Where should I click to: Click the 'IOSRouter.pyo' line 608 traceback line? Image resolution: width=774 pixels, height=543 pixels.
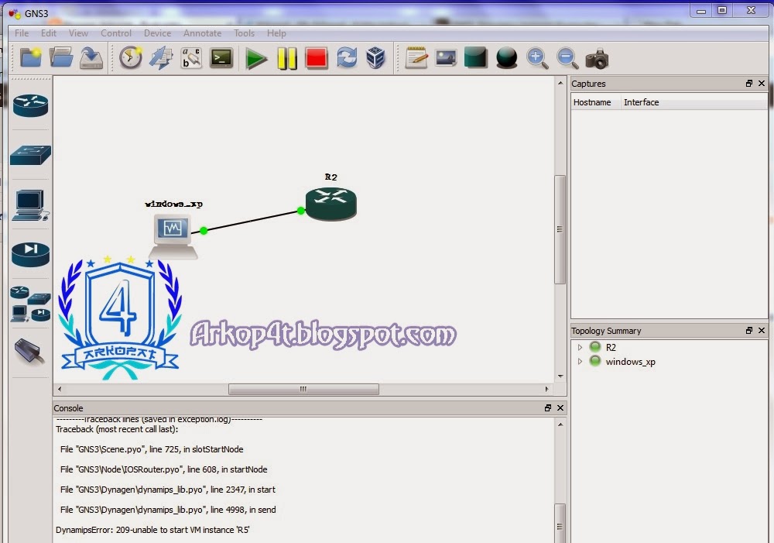[x=163, y=469]
